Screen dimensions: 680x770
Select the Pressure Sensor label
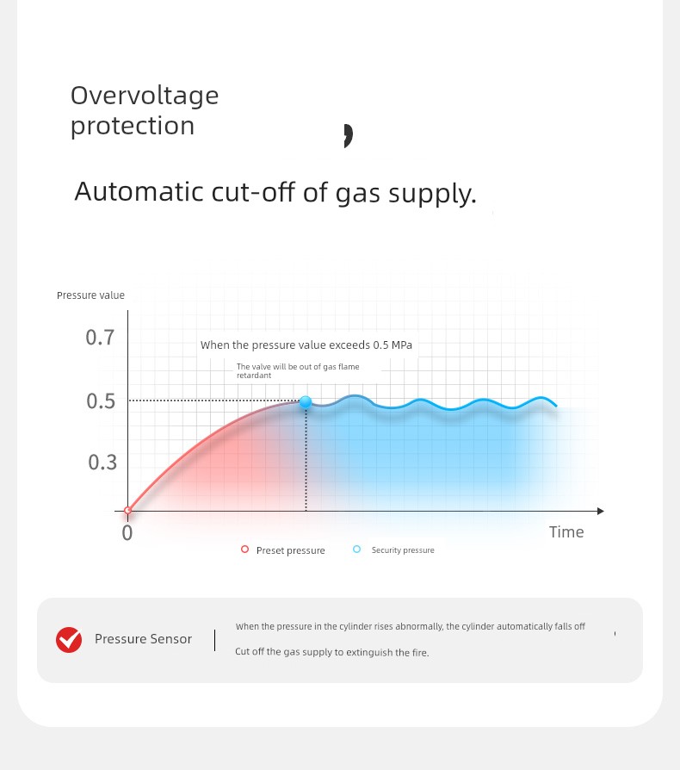click(143, 639)
